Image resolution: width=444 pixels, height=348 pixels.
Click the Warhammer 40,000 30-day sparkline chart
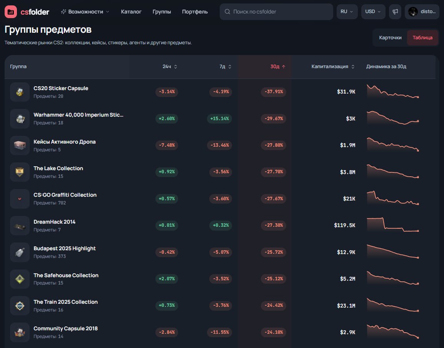[x=393, y=118]
